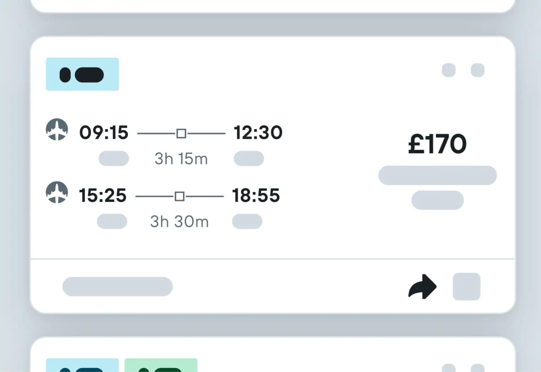Click the 18:55 arrival time
This screenshot has width=541, height=372.
coord(256,195)
